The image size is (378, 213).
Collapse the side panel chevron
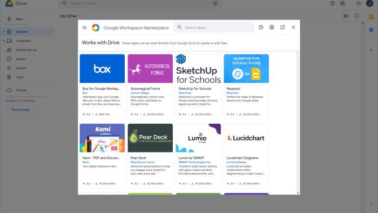coord(371,205)
